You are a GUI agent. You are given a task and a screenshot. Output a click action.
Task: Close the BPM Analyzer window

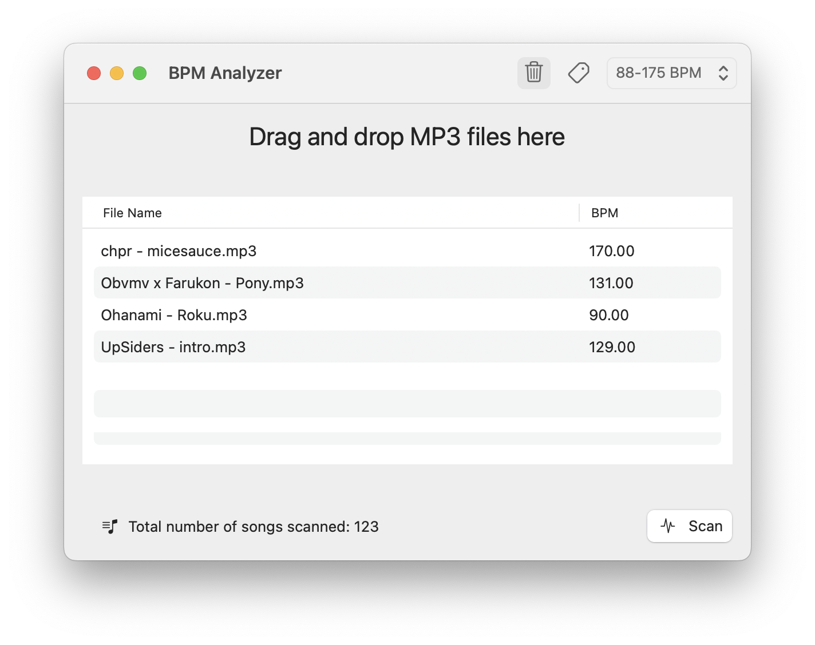tap(94, 73)
